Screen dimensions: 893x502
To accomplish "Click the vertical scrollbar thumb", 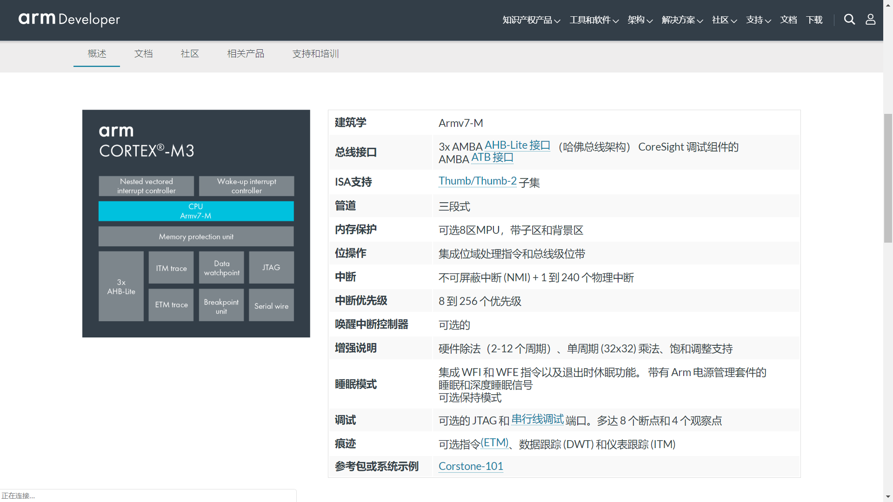I will 888,178.
